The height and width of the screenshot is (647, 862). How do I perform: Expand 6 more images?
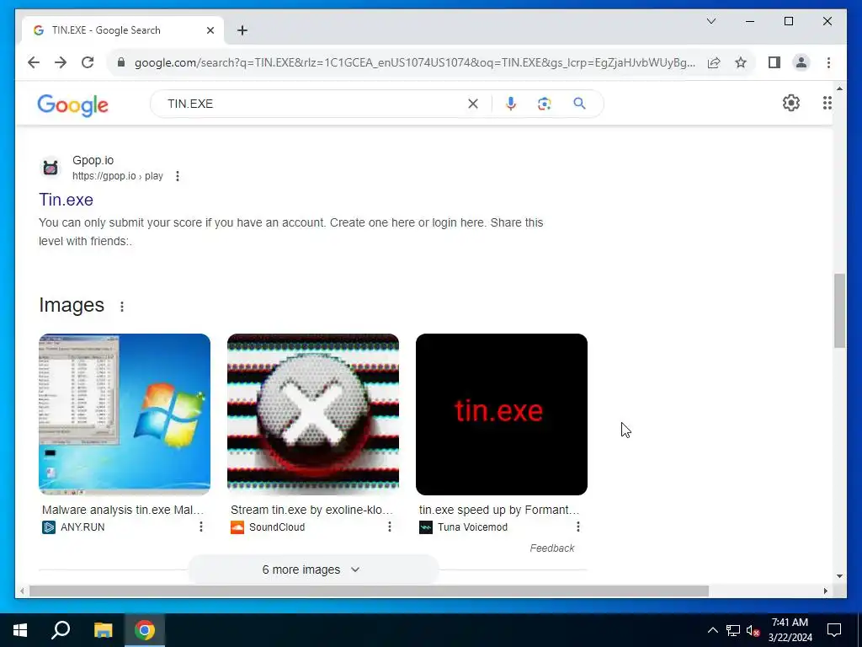313,569
